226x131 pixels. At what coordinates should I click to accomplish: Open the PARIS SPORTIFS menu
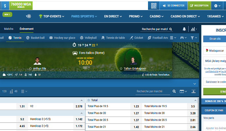(x=84, y=16)
